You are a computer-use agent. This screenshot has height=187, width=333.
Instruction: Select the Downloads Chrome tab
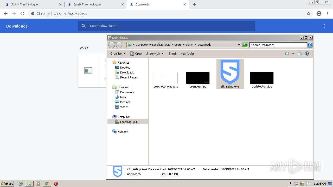coord(158,4)
